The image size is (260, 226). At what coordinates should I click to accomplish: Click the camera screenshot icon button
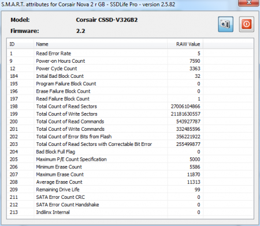(x=225, y=24)
